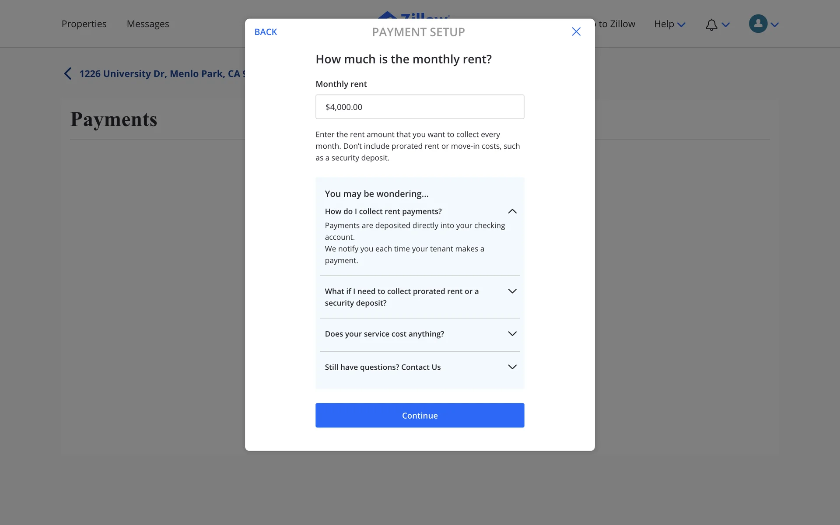This screenshot has width=840, height=525.
Task: Collapse 'How do I collect rent payments?'
Action: coord(512,211)
